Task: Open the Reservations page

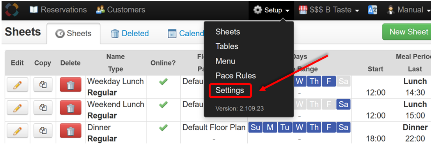Action: (58, 10)
